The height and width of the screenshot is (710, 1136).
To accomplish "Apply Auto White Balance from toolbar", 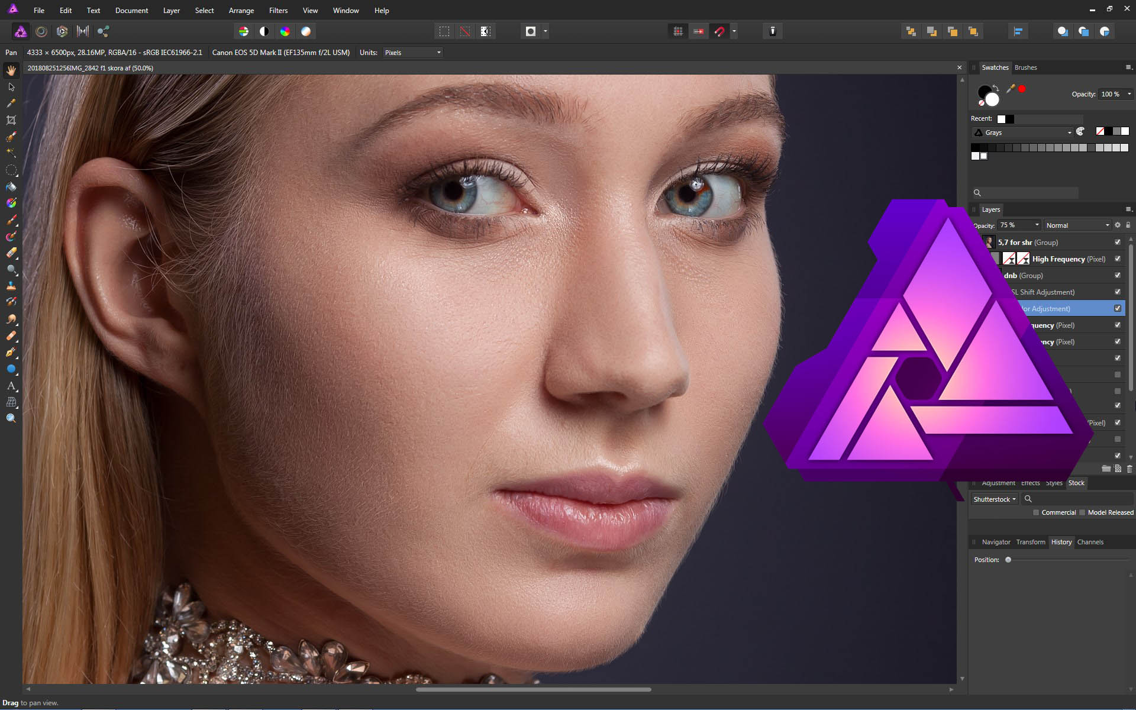I will [306, 31].
